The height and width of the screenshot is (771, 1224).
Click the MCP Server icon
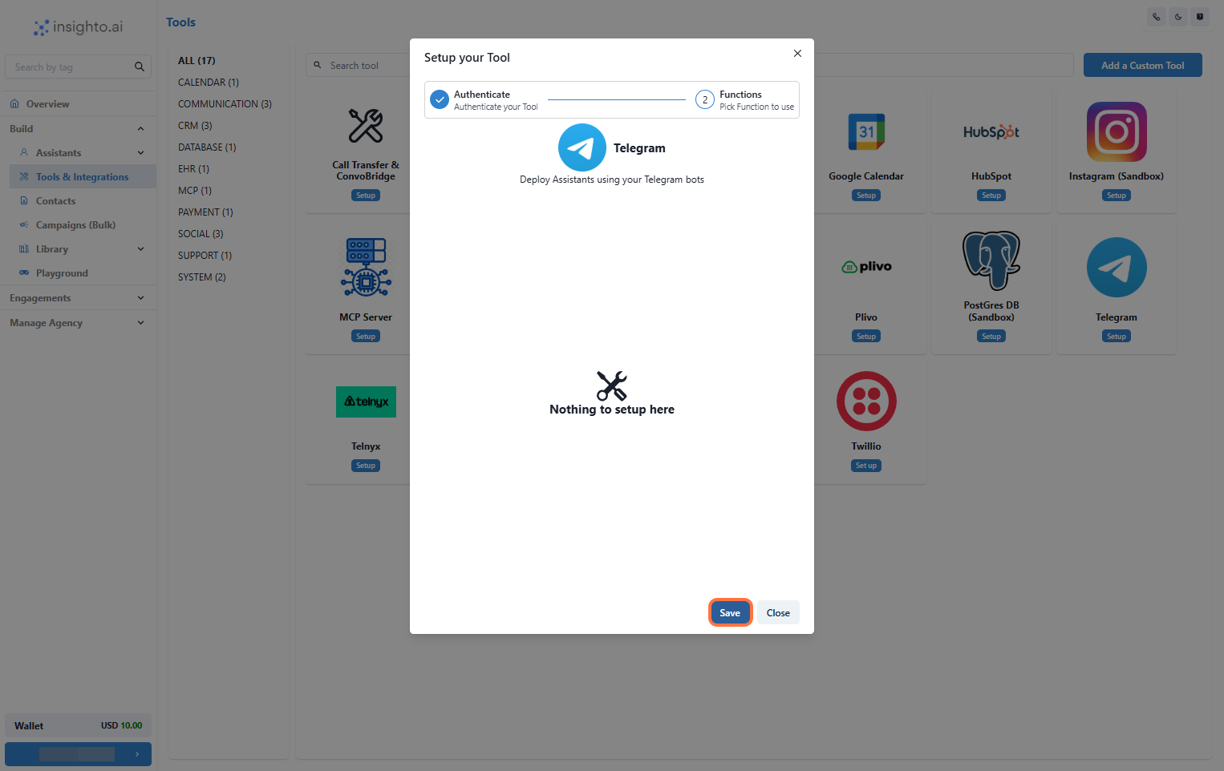[x=366, y=267]
